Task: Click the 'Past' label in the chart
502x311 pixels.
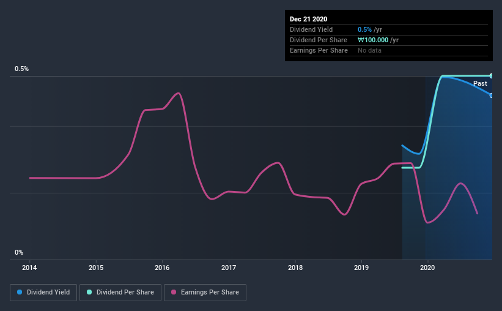Action: pyautogui.click(x=480, y=83)
